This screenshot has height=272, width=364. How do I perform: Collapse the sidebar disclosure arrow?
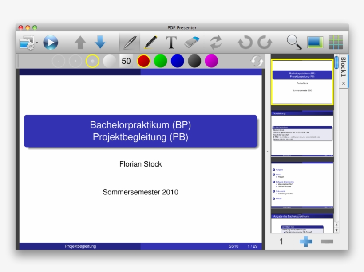267,151
